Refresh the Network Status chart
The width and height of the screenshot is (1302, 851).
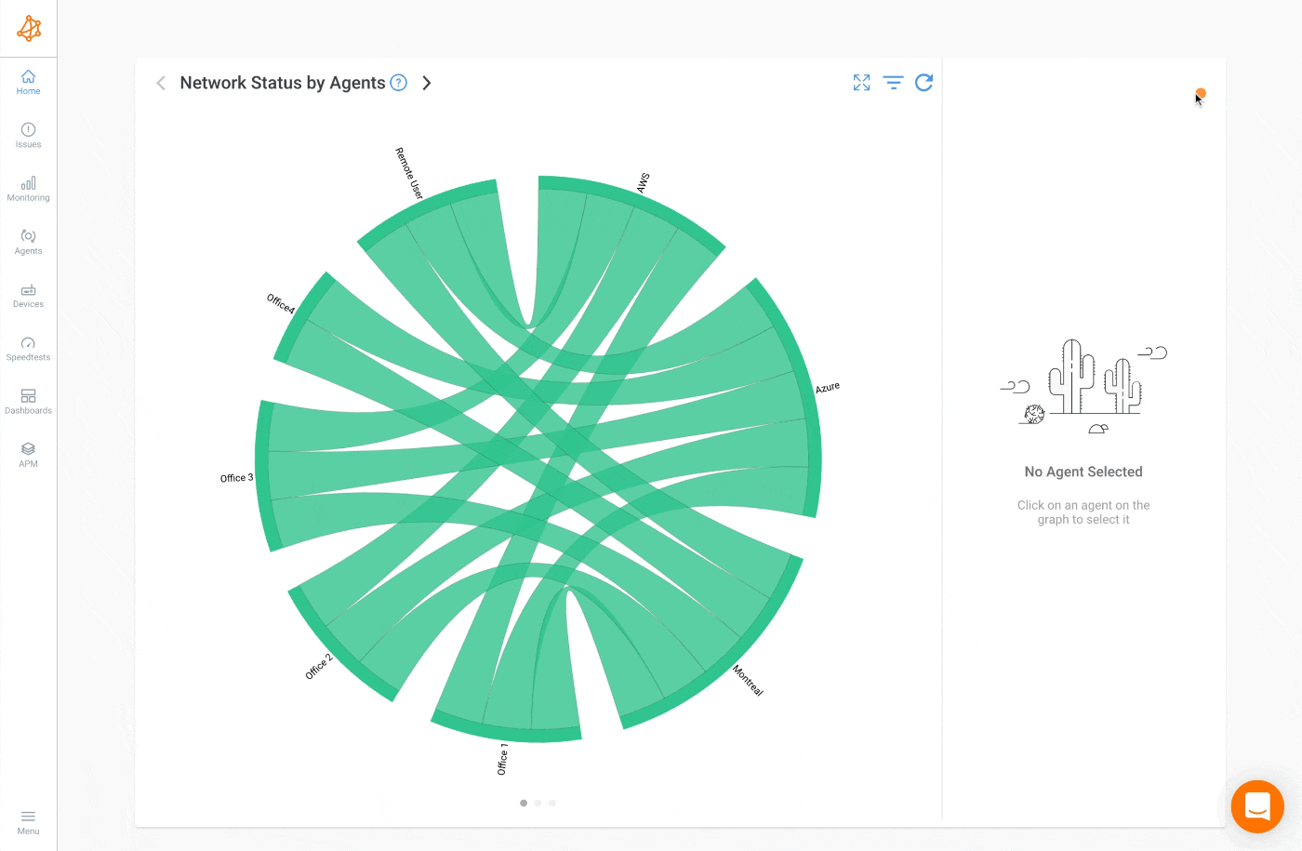point(924,83)
